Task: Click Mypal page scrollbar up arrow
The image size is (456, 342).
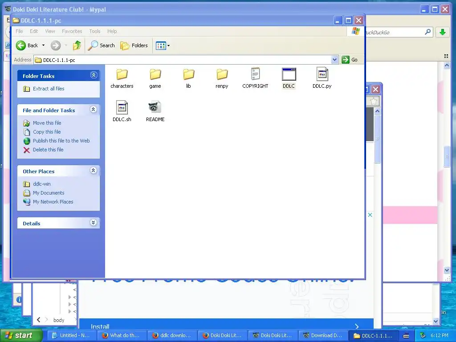Action: [x=447, y=65]
